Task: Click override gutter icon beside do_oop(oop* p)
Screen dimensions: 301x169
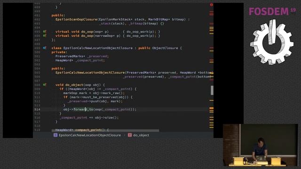Action: pos(45,31)
